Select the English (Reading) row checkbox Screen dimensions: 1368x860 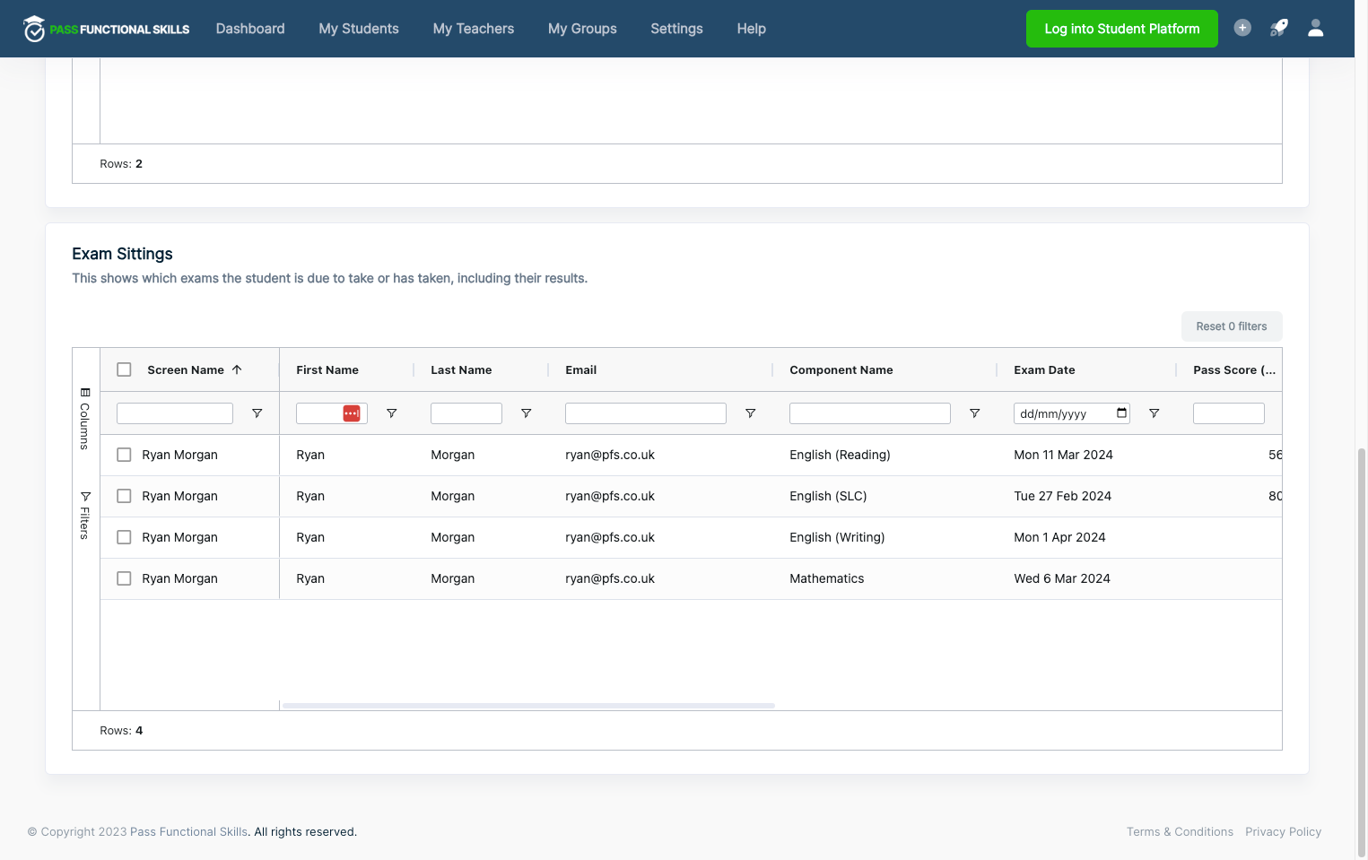pos(125,455)
